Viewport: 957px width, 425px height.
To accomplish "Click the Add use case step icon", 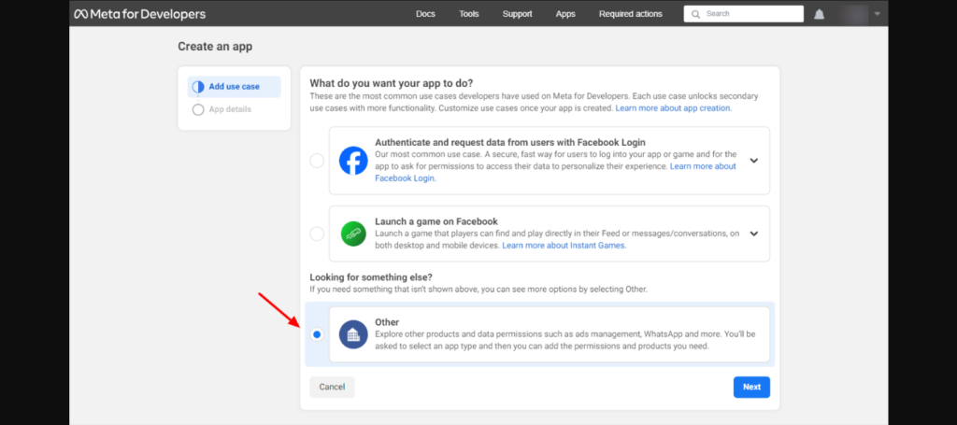I will (x=197, y=87).
